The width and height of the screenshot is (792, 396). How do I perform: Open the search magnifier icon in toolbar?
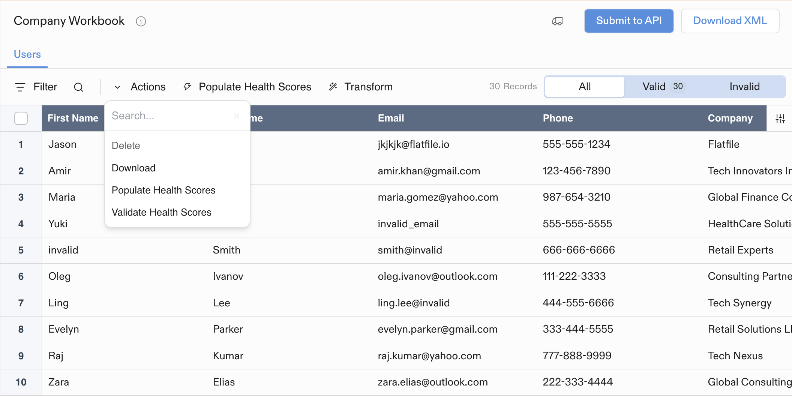pyautogui.click(x=78, y=87)
